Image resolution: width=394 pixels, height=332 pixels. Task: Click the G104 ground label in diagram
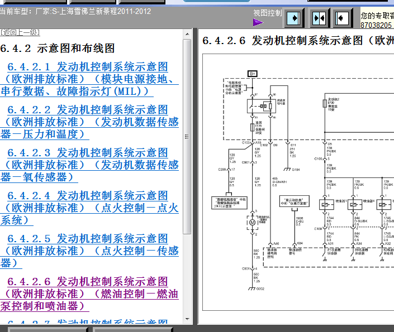(296, 170)
